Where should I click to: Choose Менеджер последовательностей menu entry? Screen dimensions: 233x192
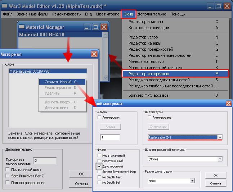click(175, 80)
